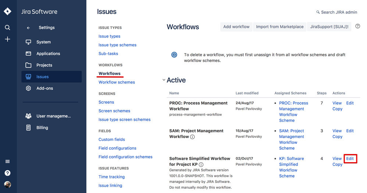Open Custom fields link
Image resolution: width=367 pixels, height=193 pixels.
click(112, 139)
